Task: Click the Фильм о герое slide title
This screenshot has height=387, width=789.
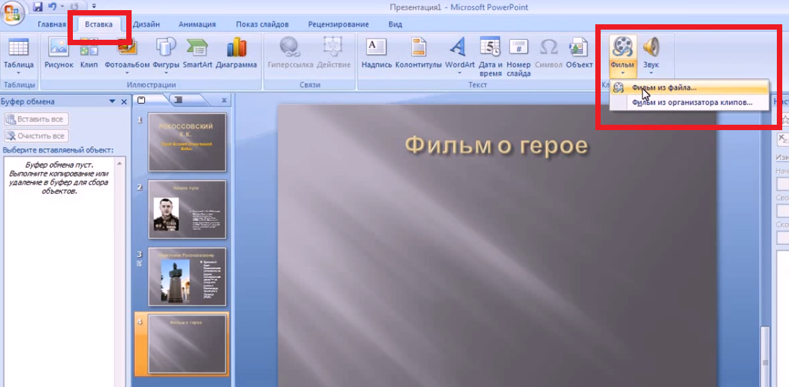Action: 497,145
